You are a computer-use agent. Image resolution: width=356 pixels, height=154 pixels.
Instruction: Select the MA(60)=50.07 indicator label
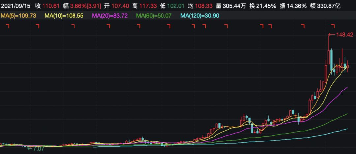point(154,16)
